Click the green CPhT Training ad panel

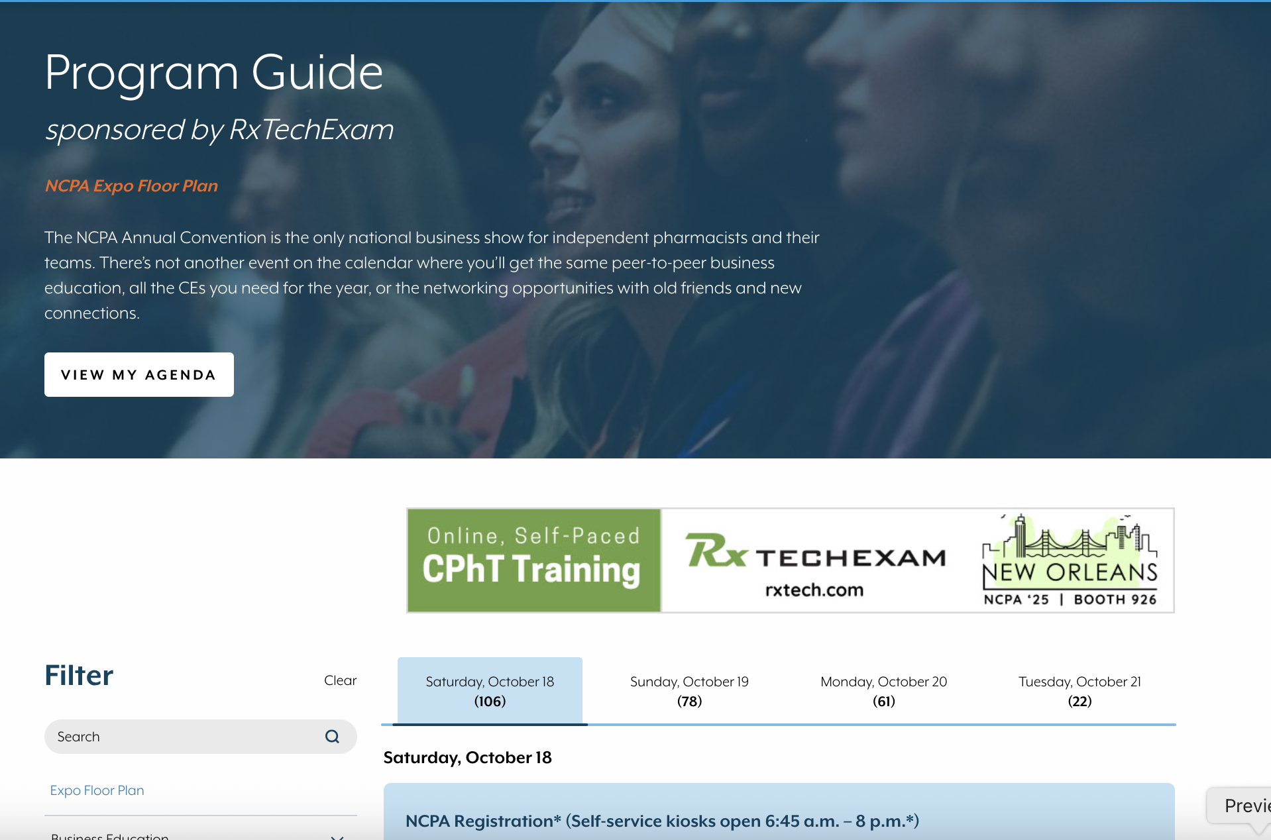534,560
